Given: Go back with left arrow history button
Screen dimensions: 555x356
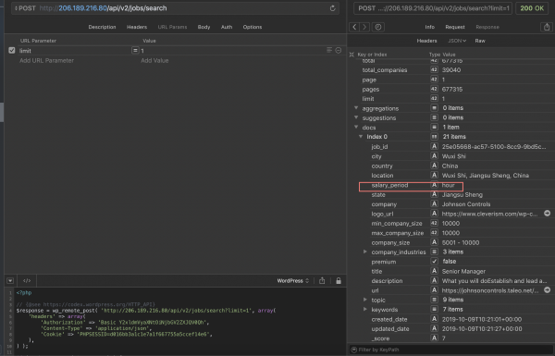Looking at the screenshot, I should pos(354,27).
